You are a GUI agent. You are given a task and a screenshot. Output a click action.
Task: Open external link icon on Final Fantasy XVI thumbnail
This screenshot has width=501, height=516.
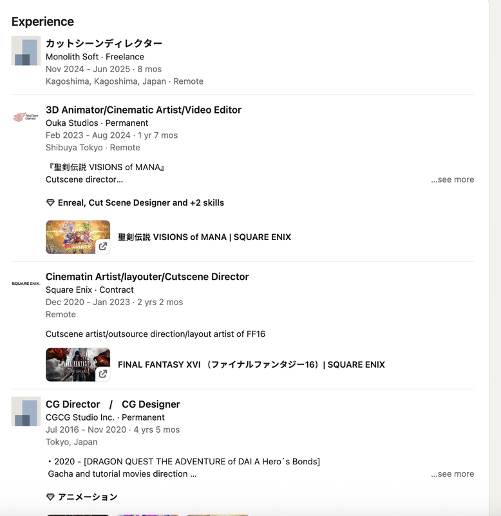point(103,374)
